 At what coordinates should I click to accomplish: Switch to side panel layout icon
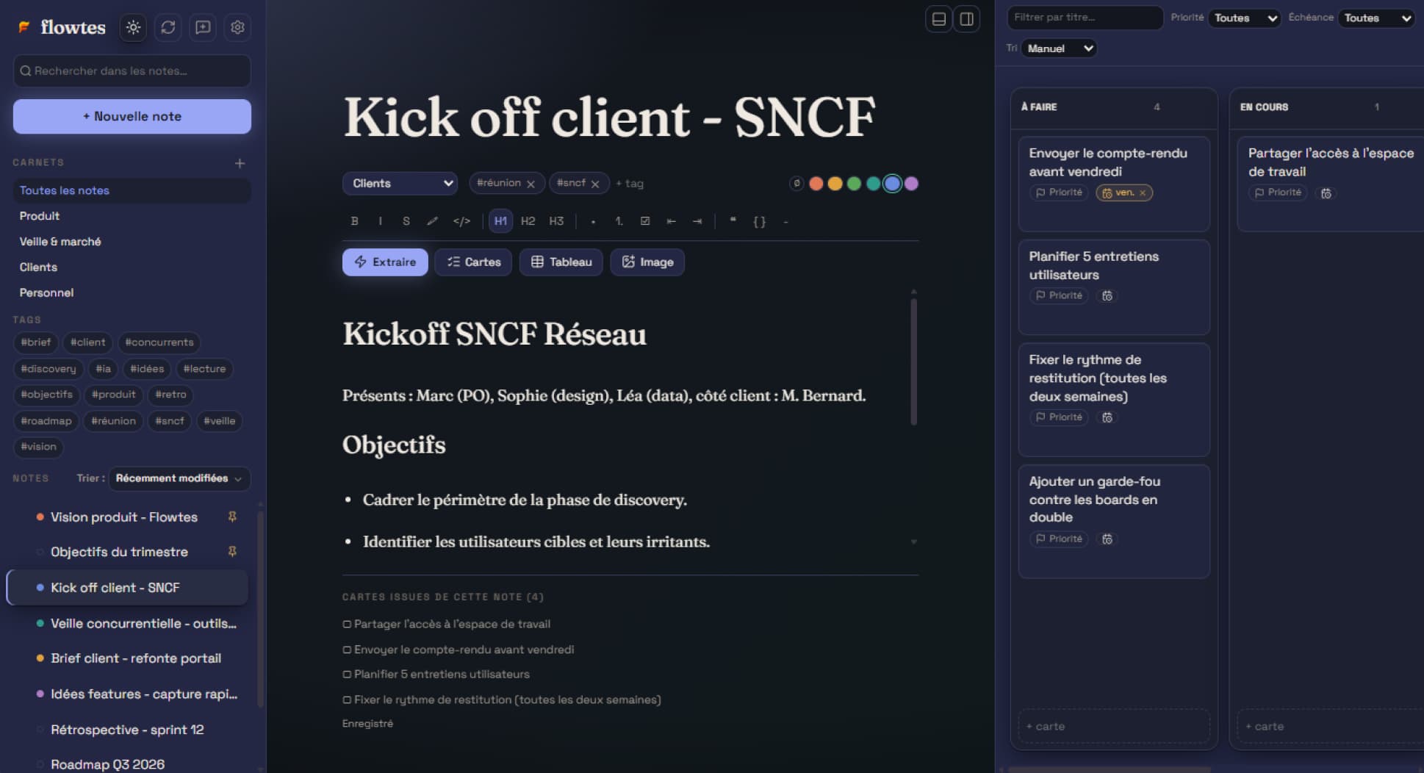pyautogui.click(x=967, y=19)
